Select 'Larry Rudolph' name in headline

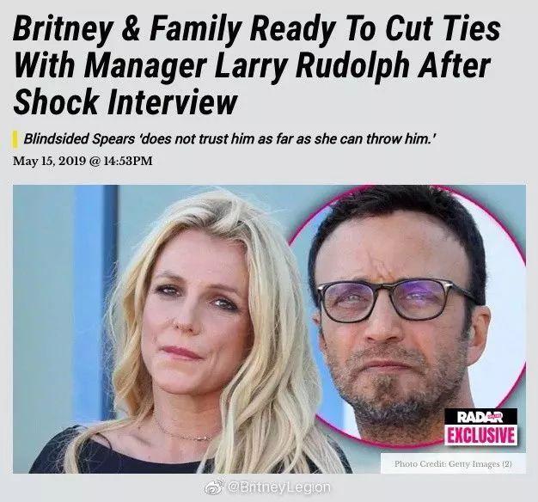click(313, 64)
